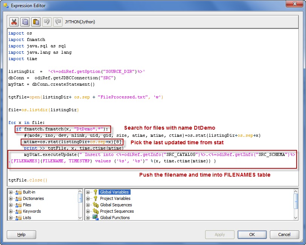Click the OK button
306x245 pixels.
252,234
